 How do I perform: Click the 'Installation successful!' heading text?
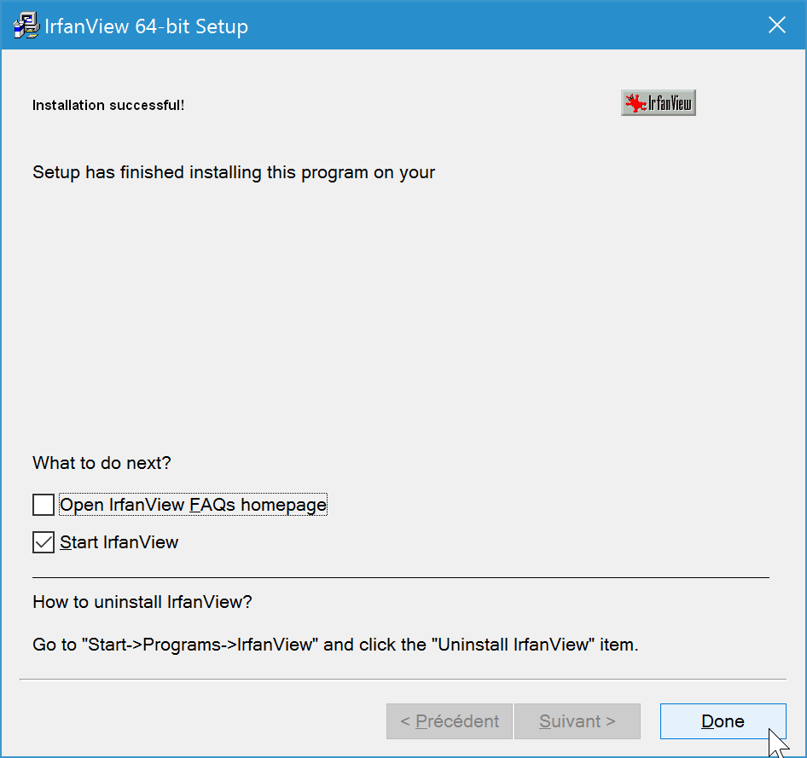click(108, 105)
